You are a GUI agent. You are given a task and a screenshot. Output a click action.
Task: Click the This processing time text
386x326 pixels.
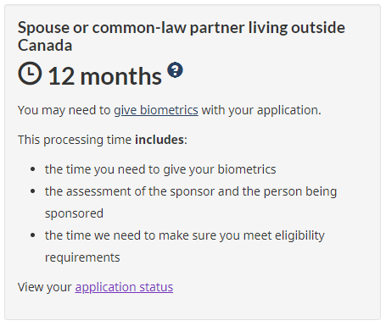tap(75, 140)
